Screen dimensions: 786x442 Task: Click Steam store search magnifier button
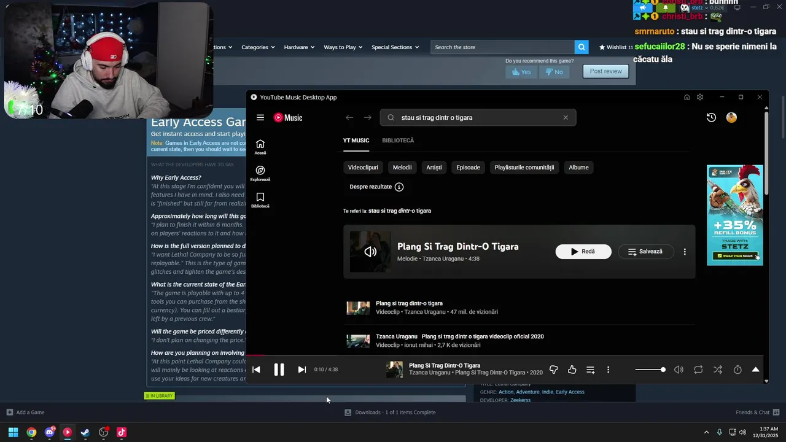(x=582, y=47)
